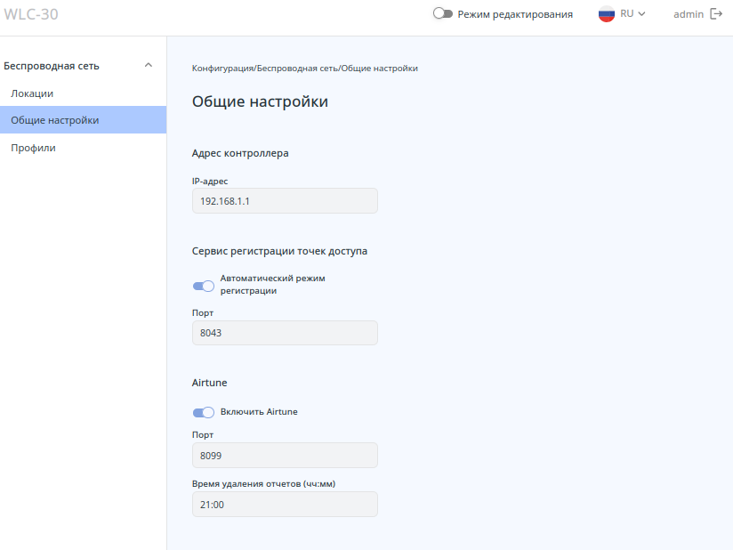This screenshot has height=550, width=733.
Task: Toggle the edit mode switch (Режим редактирования)
Action: click(x=443, y=14)
